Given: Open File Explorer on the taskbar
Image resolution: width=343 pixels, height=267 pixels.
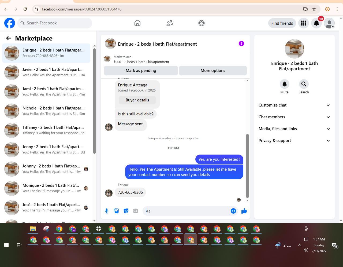Looking at the screenshot, I should click(33, 229).
